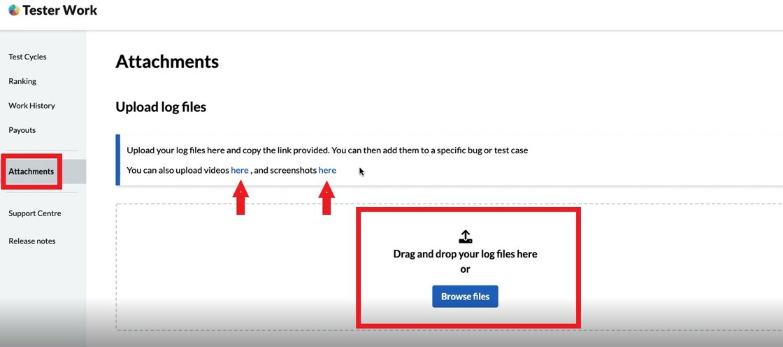Image resolution: width=783 pixels, height=347 pixels.
Task: Go to the Ranking page
Action: [22, 81]
